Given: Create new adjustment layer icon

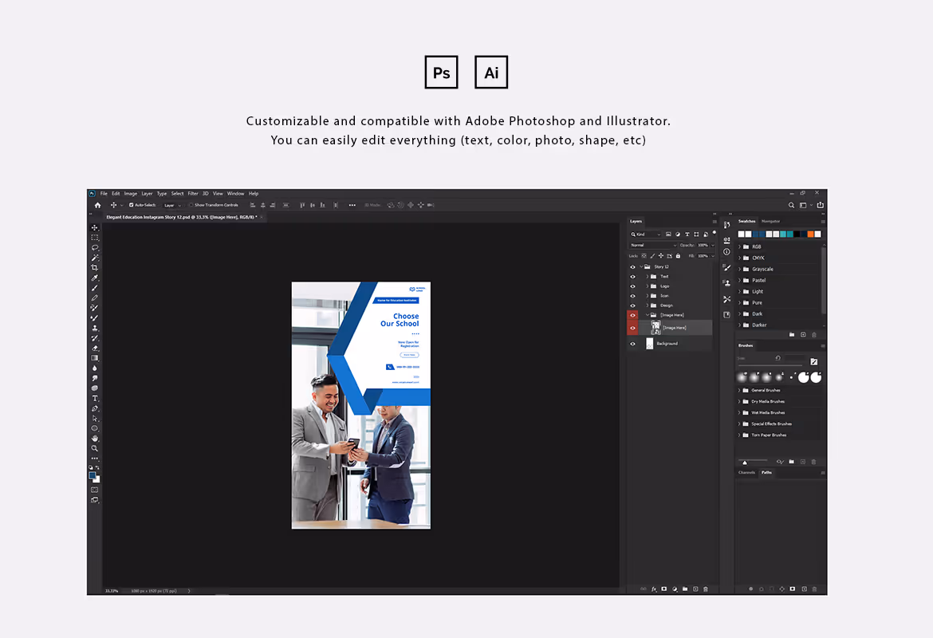Looking at the screenshot, I should (675, 589).
